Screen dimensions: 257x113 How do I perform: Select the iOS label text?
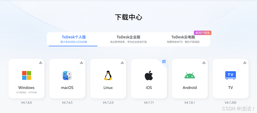pos(149,88)
